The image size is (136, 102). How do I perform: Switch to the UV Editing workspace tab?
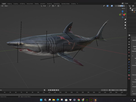tap(22, 4)
